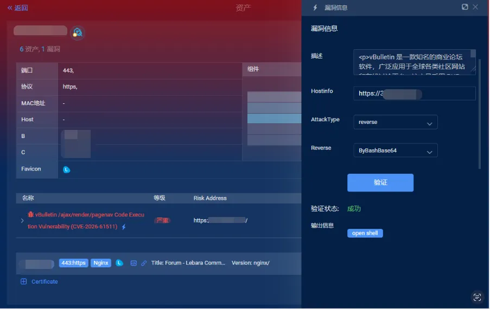This screenshot has height=309, width=490.
Task: Click the Title: Forum - Lebara Comm... text
Action: pos(188,263)
